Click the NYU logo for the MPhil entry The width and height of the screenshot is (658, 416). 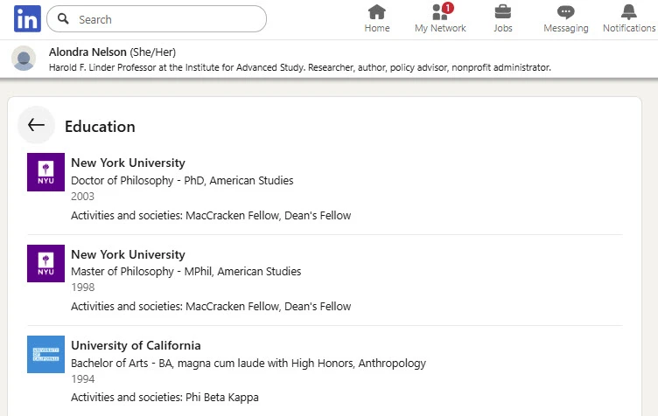pos(45,263)
